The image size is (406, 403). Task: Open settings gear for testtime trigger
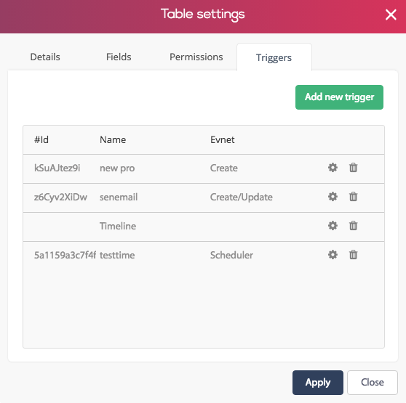[x=333, y=255]
